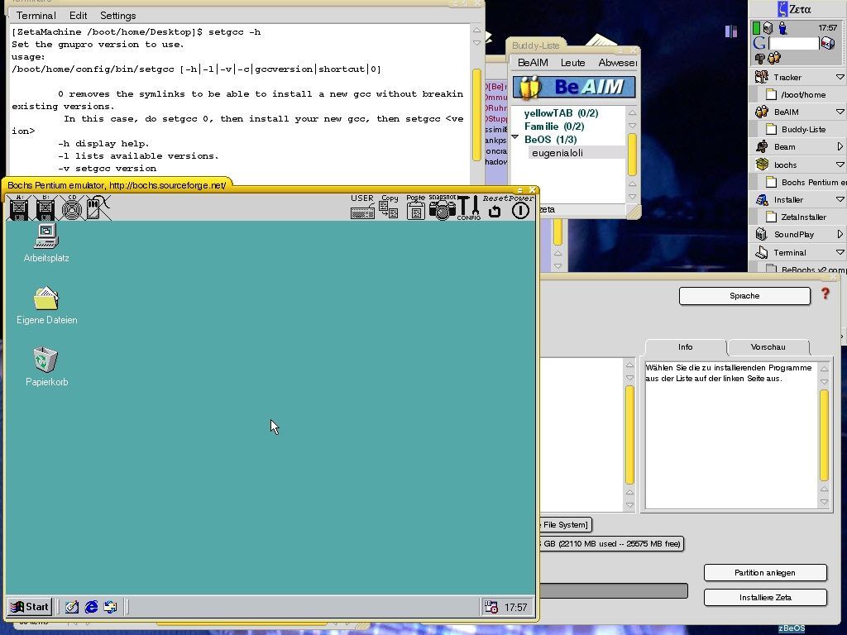Click the first quick launch icon beside Start
Screen dimensions: 847x635
tap(72, 607)
